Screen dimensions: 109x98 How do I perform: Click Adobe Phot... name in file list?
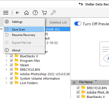point(98,92)
